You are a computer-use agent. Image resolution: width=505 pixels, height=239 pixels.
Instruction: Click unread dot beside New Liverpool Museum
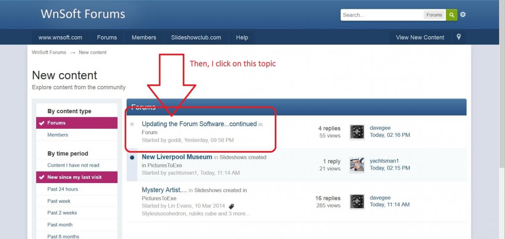pos(132,157)
